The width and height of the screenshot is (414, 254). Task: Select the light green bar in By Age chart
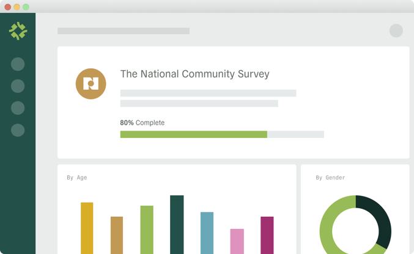[147, 230]
